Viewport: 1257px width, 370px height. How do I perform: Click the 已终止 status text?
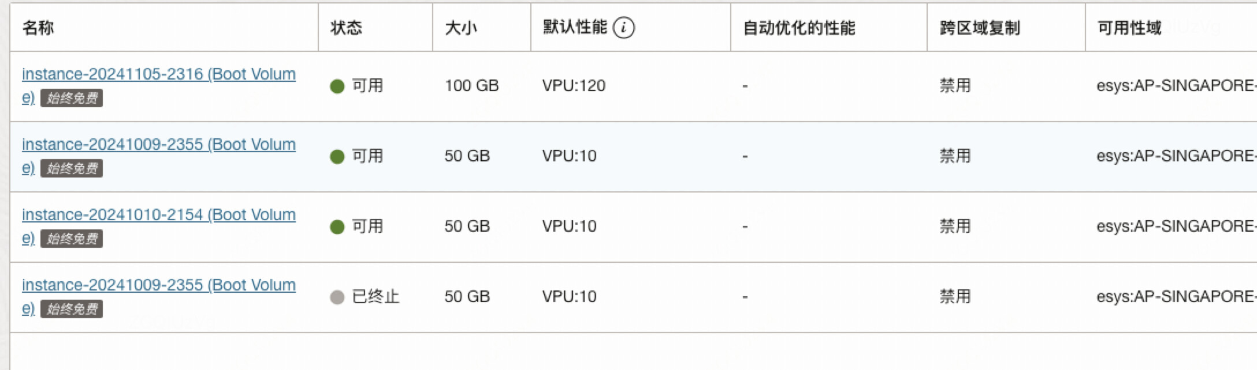coord(375,297)
